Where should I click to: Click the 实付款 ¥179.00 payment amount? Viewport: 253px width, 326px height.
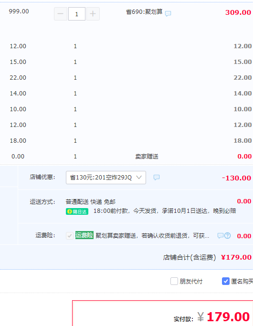[223, 317]
